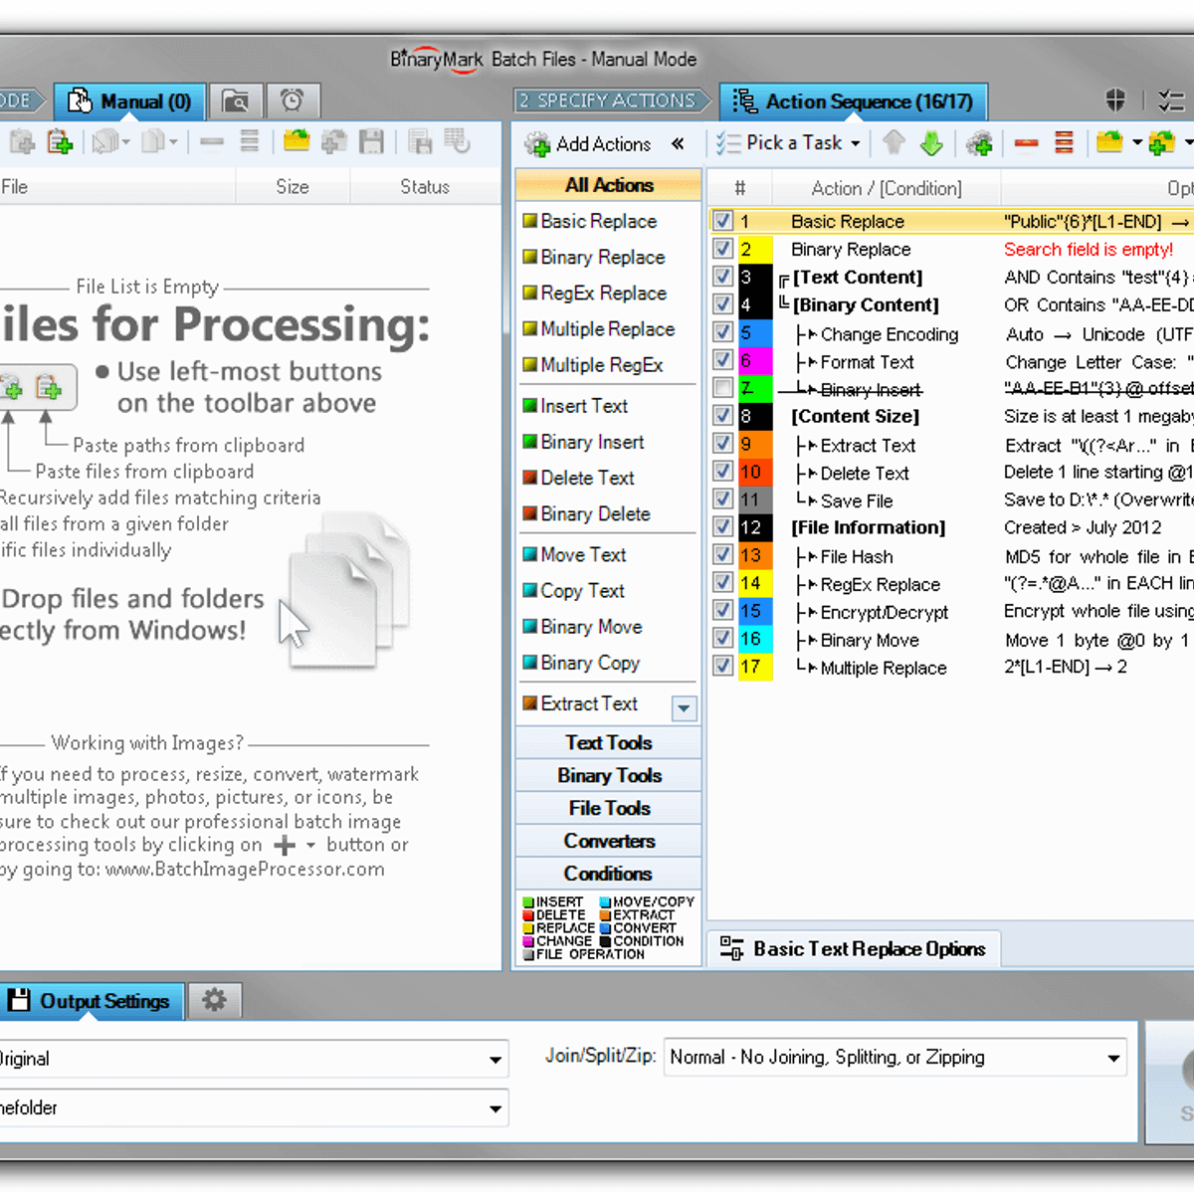Click the Size column header in the file list
The height and width of the screenshot is (1194, 1194).
tap(293, 187)
